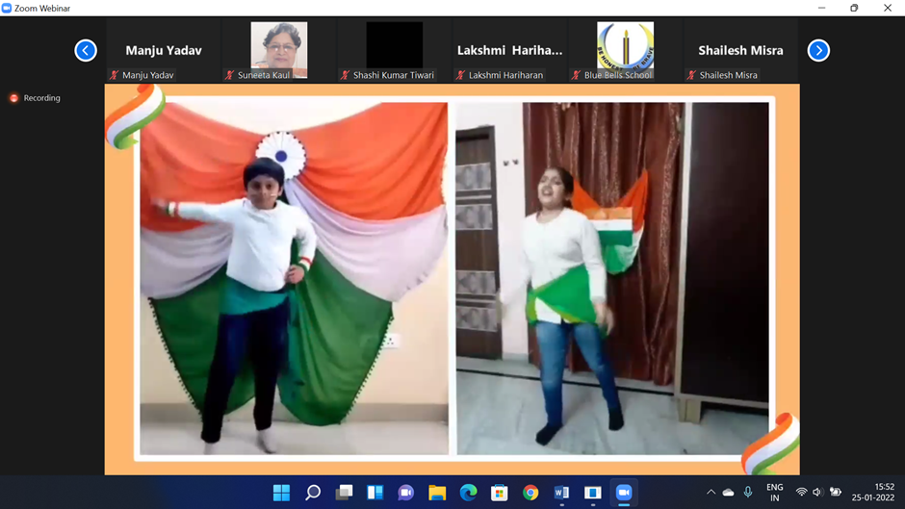The width and height of the screenshot is (905, 509).
Task: Launch Google Chrome from taskbar
Action: point(530,493)
